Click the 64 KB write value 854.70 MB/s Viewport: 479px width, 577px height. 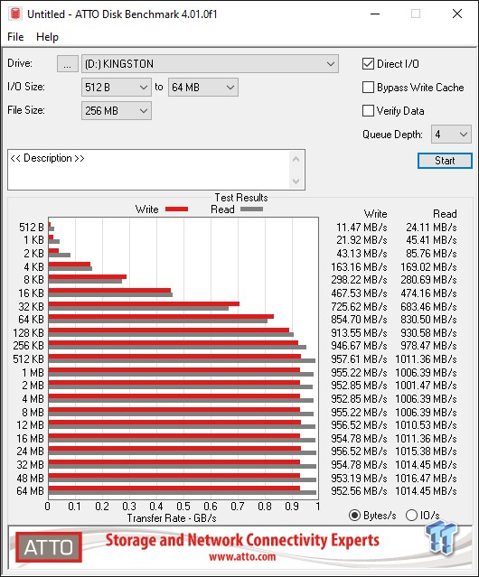(x=359, y=319)
